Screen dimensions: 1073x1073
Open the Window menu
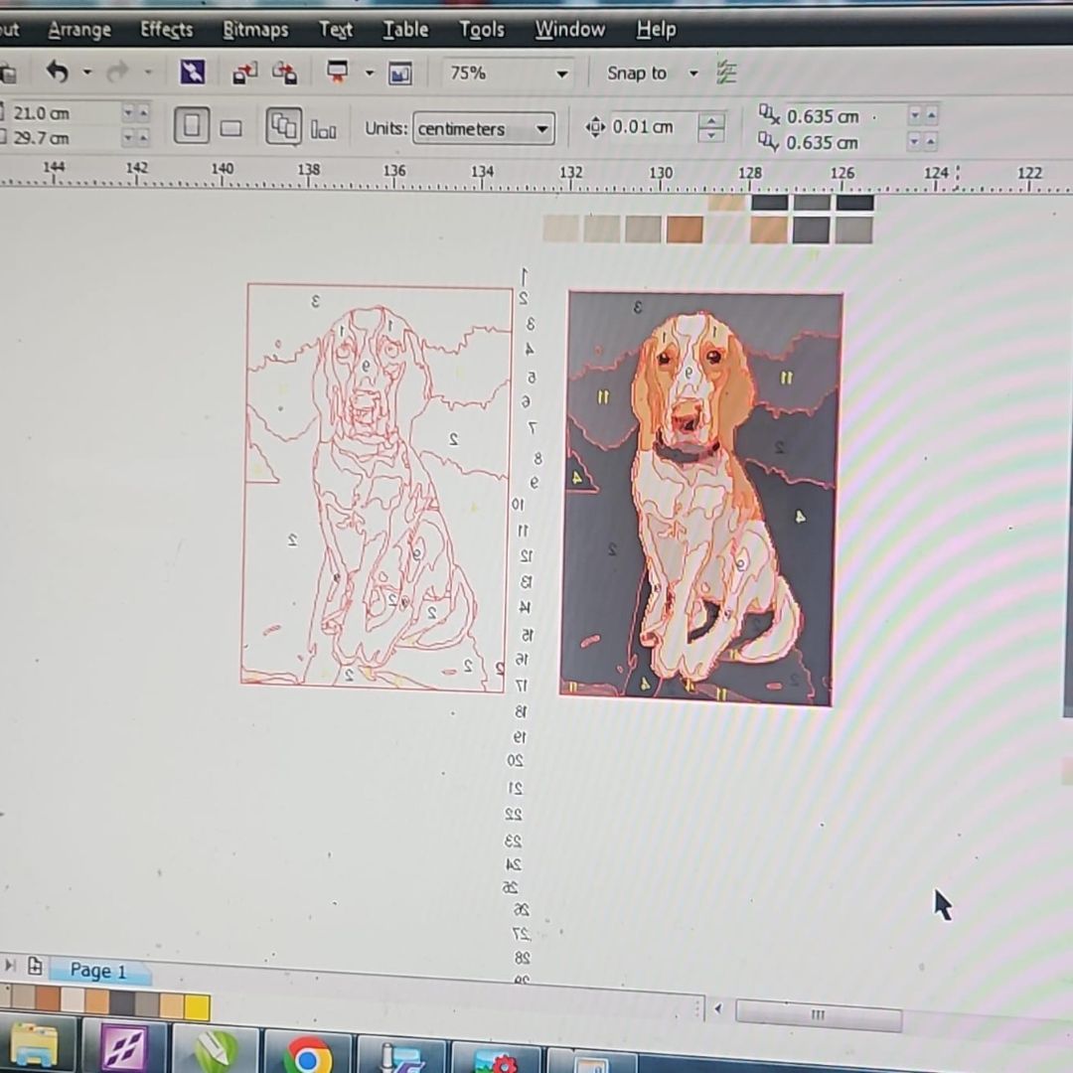(569, 30)
